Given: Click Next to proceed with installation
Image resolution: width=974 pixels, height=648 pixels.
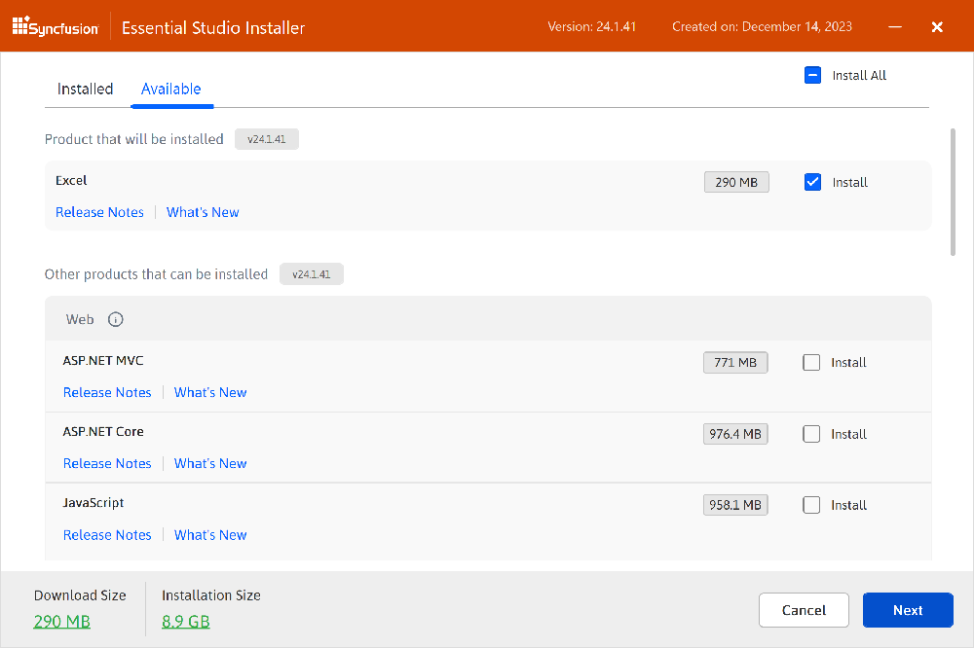Looking at the screenshot, I should click(x=908, y=610).
